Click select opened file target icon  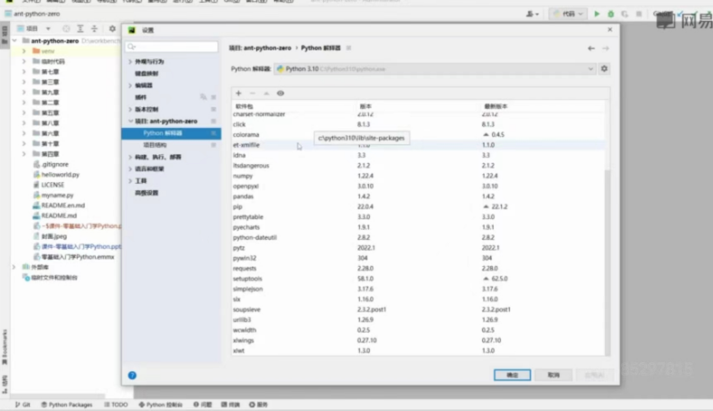pos(67,29)
